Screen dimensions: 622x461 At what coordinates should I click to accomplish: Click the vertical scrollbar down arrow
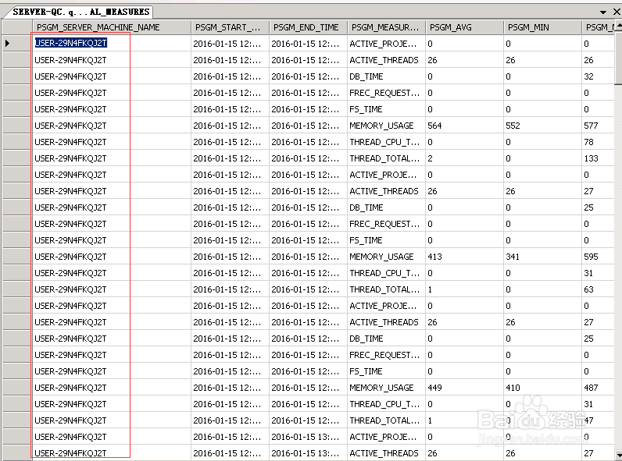tap(618, 455)
